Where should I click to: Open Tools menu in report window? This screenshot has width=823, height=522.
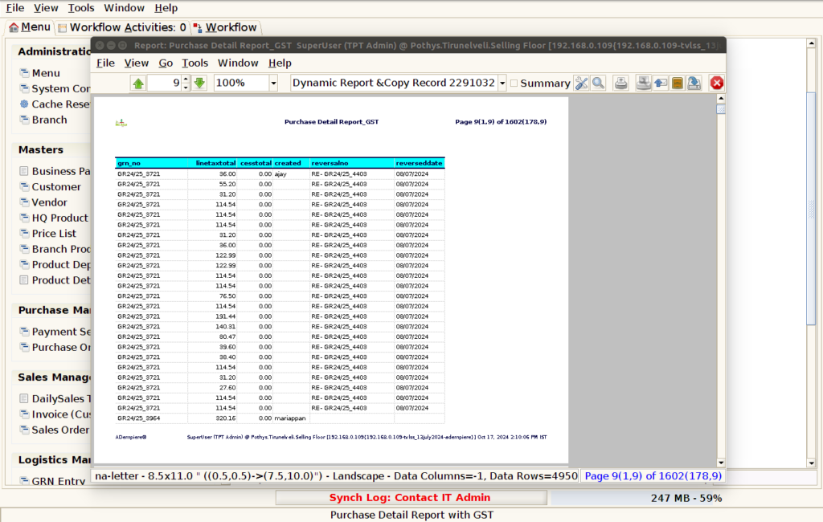click(194, 63)
